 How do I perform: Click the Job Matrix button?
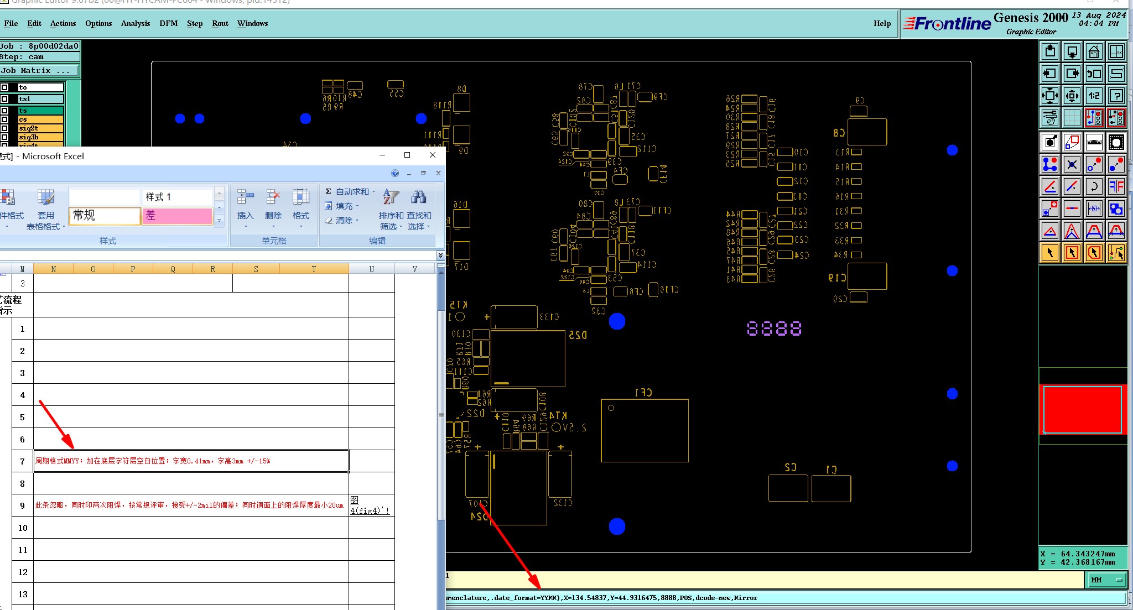pos(39,70)
